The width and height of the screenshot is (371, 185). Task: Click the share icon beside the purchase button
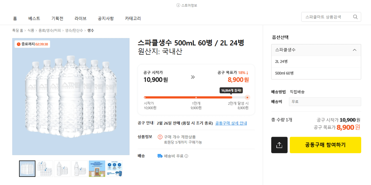279,145
